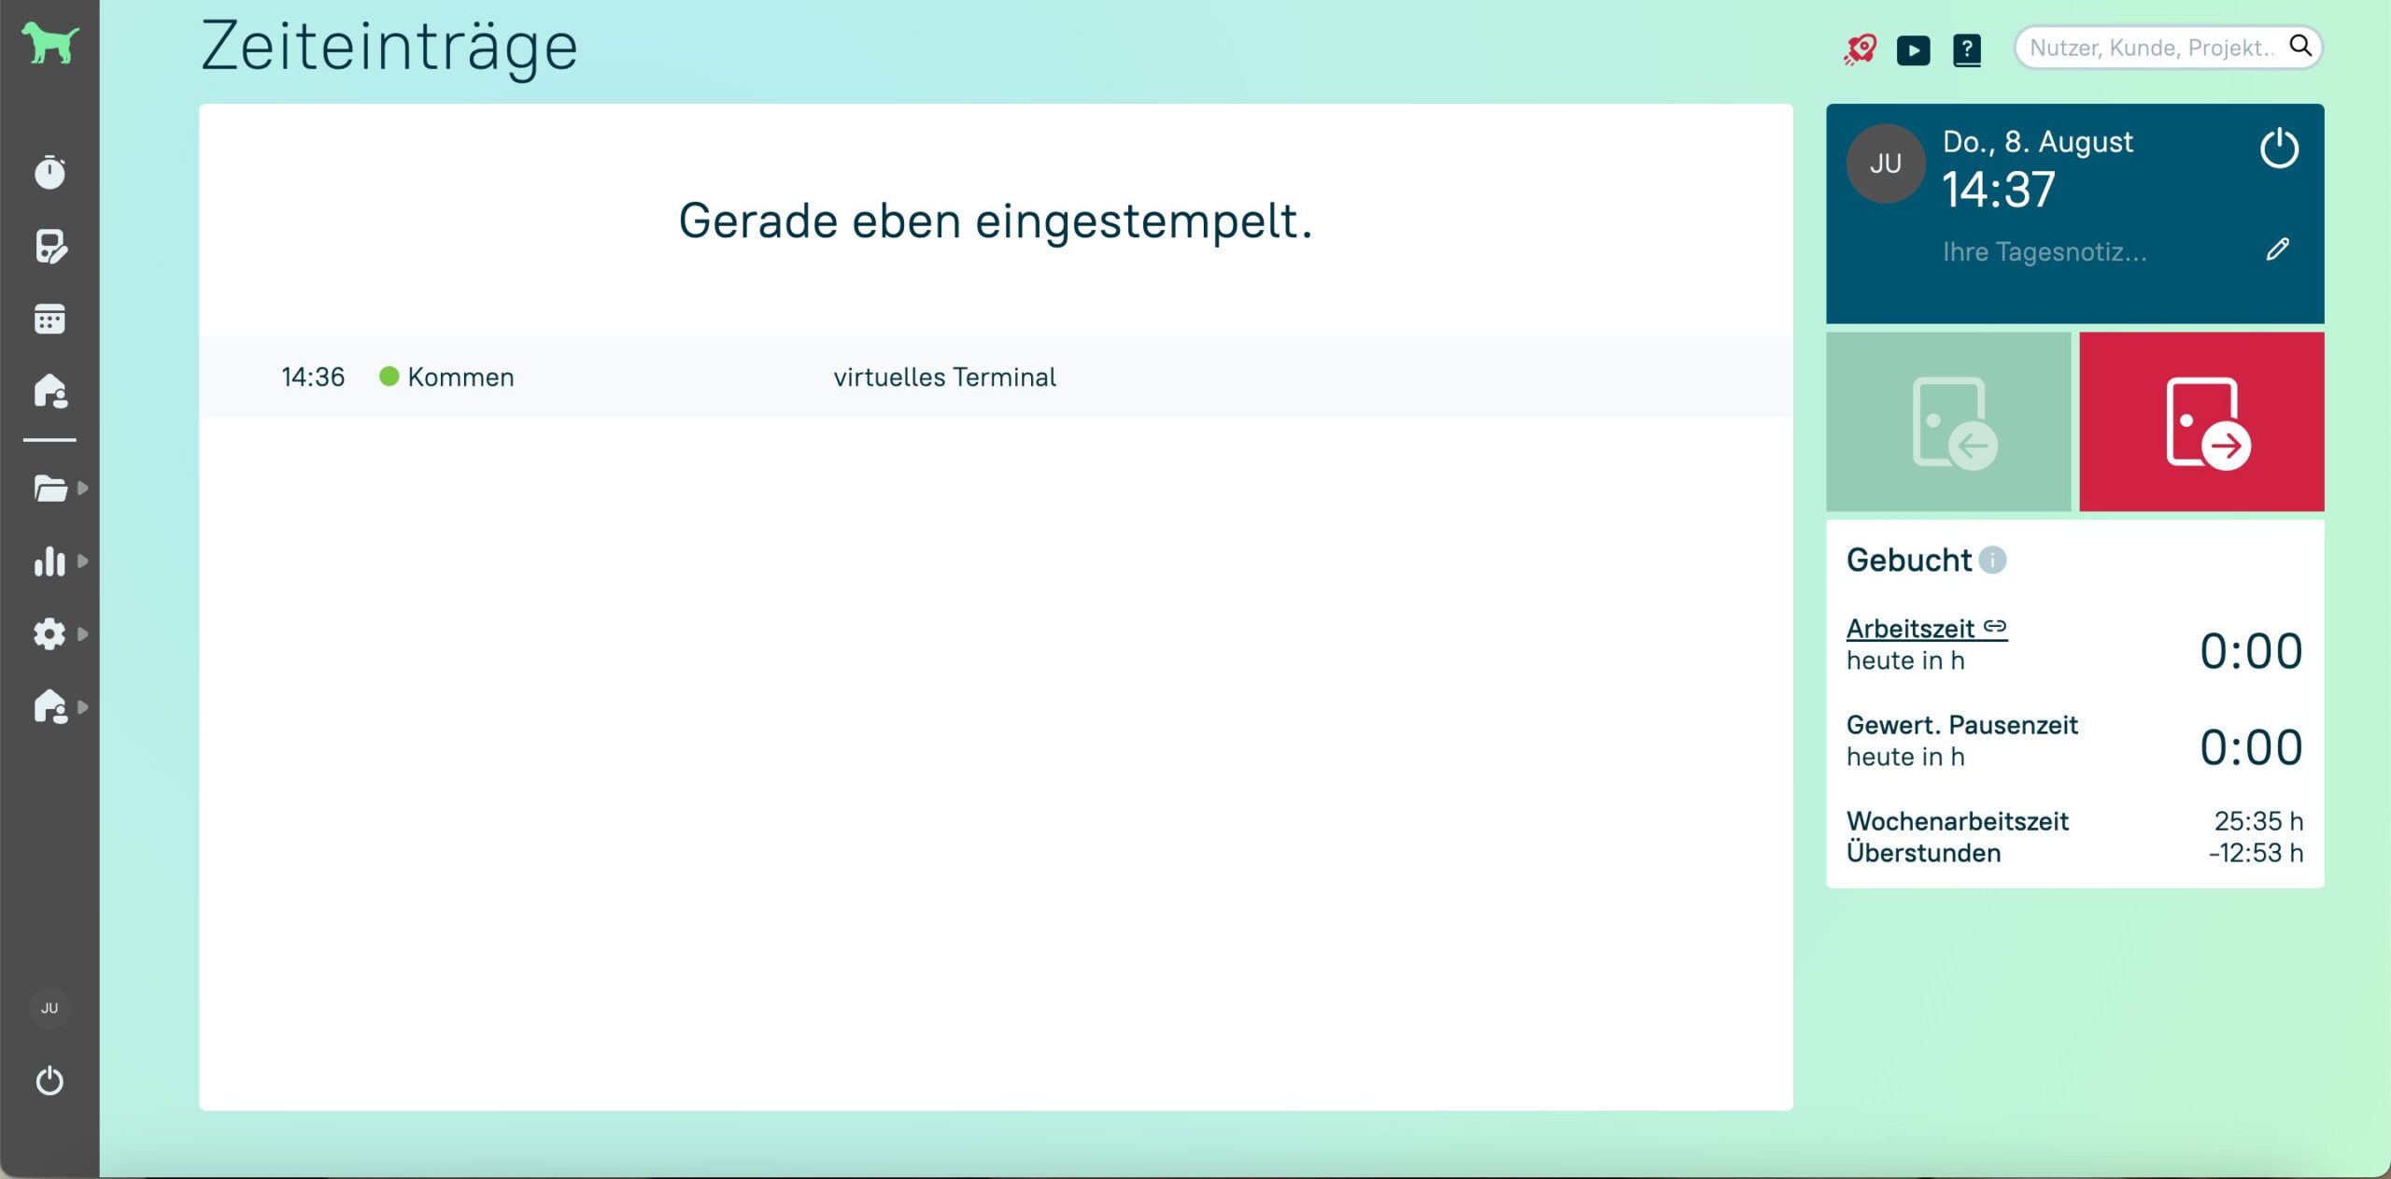This screenshot has height=1179, width=2391.
Task: Click the info icon beside Gebucht
Action: [1992, 560]
